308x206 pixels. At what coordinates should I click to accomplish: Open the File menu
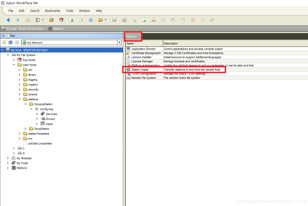[11, 11]
